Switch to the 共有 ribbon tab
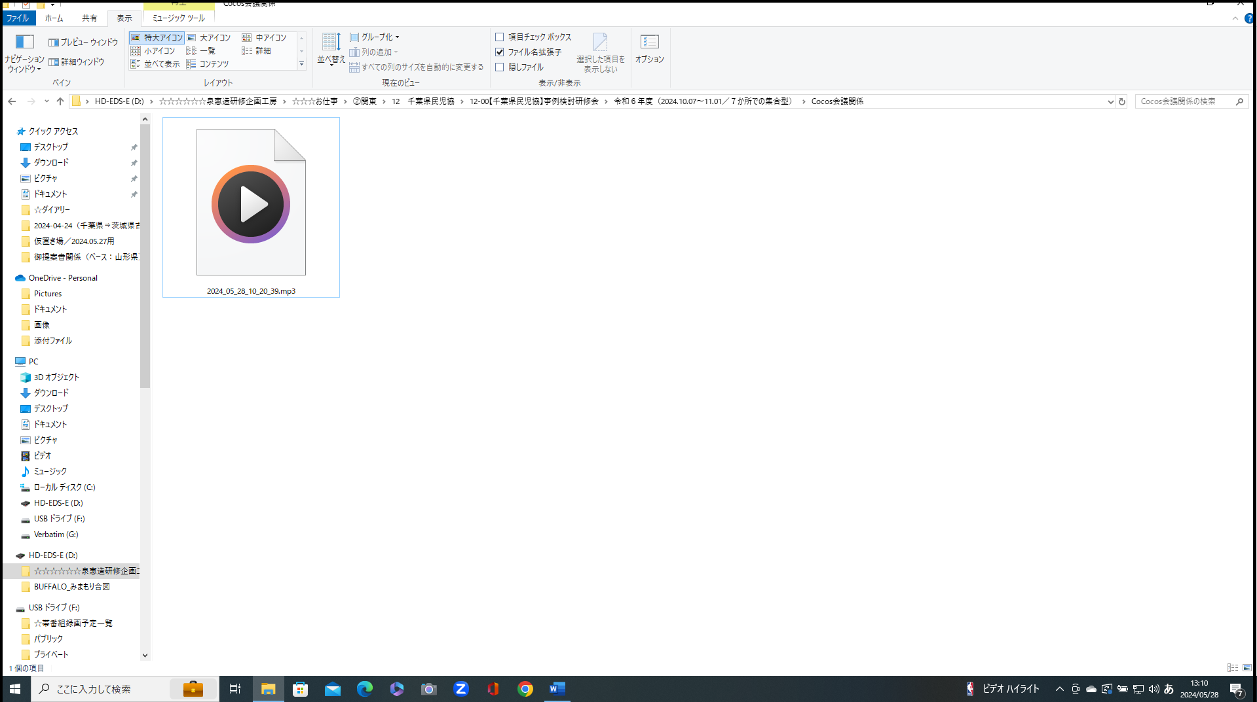This screenshot has height=702, width=1257. click(89, 18)
